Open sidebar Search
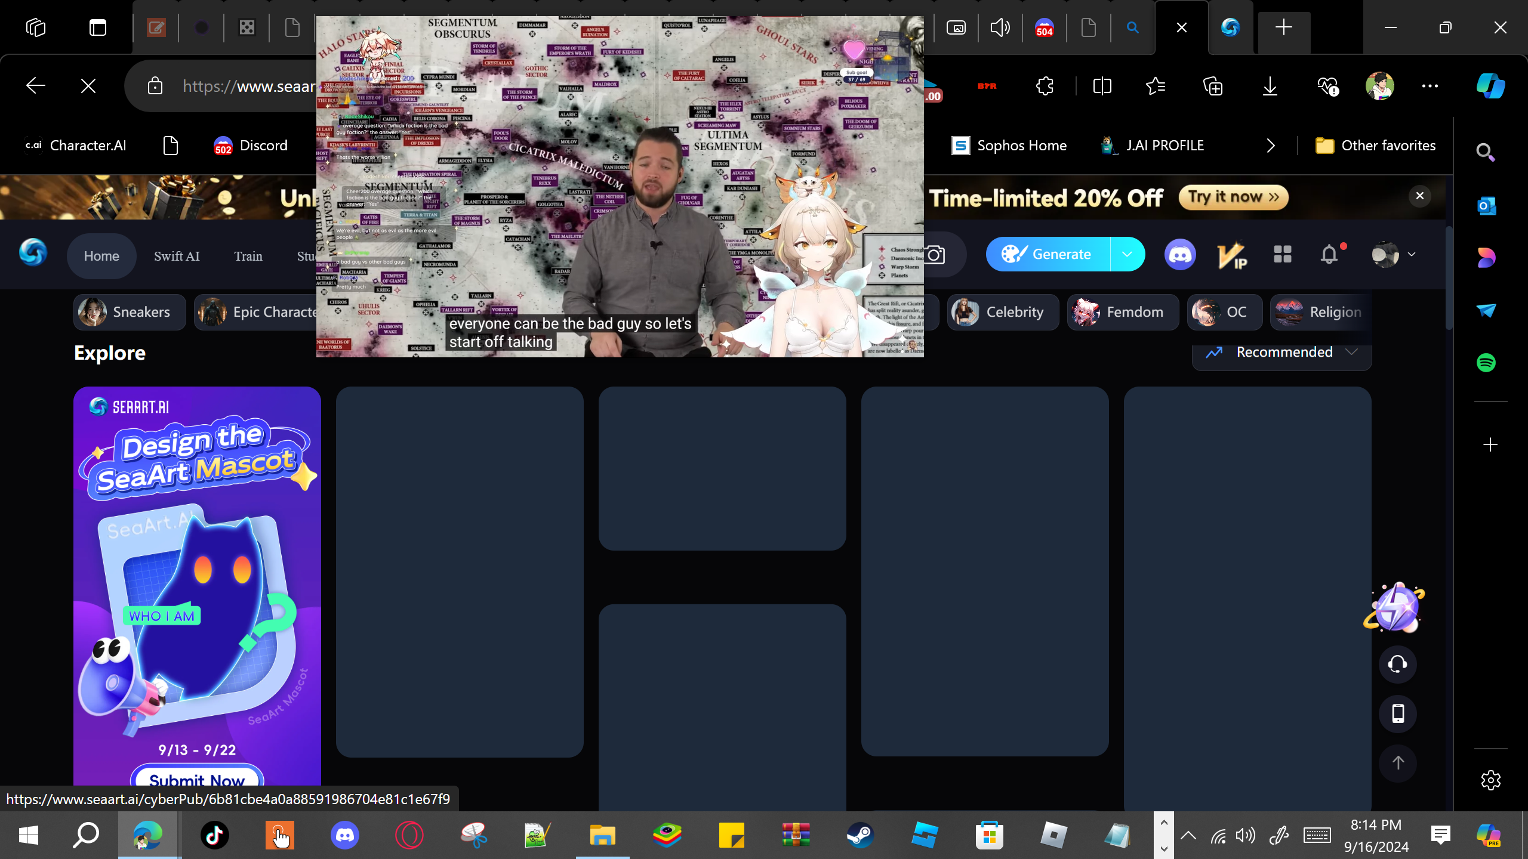This screenshot has height=859, width=1528. [1486, 153]
